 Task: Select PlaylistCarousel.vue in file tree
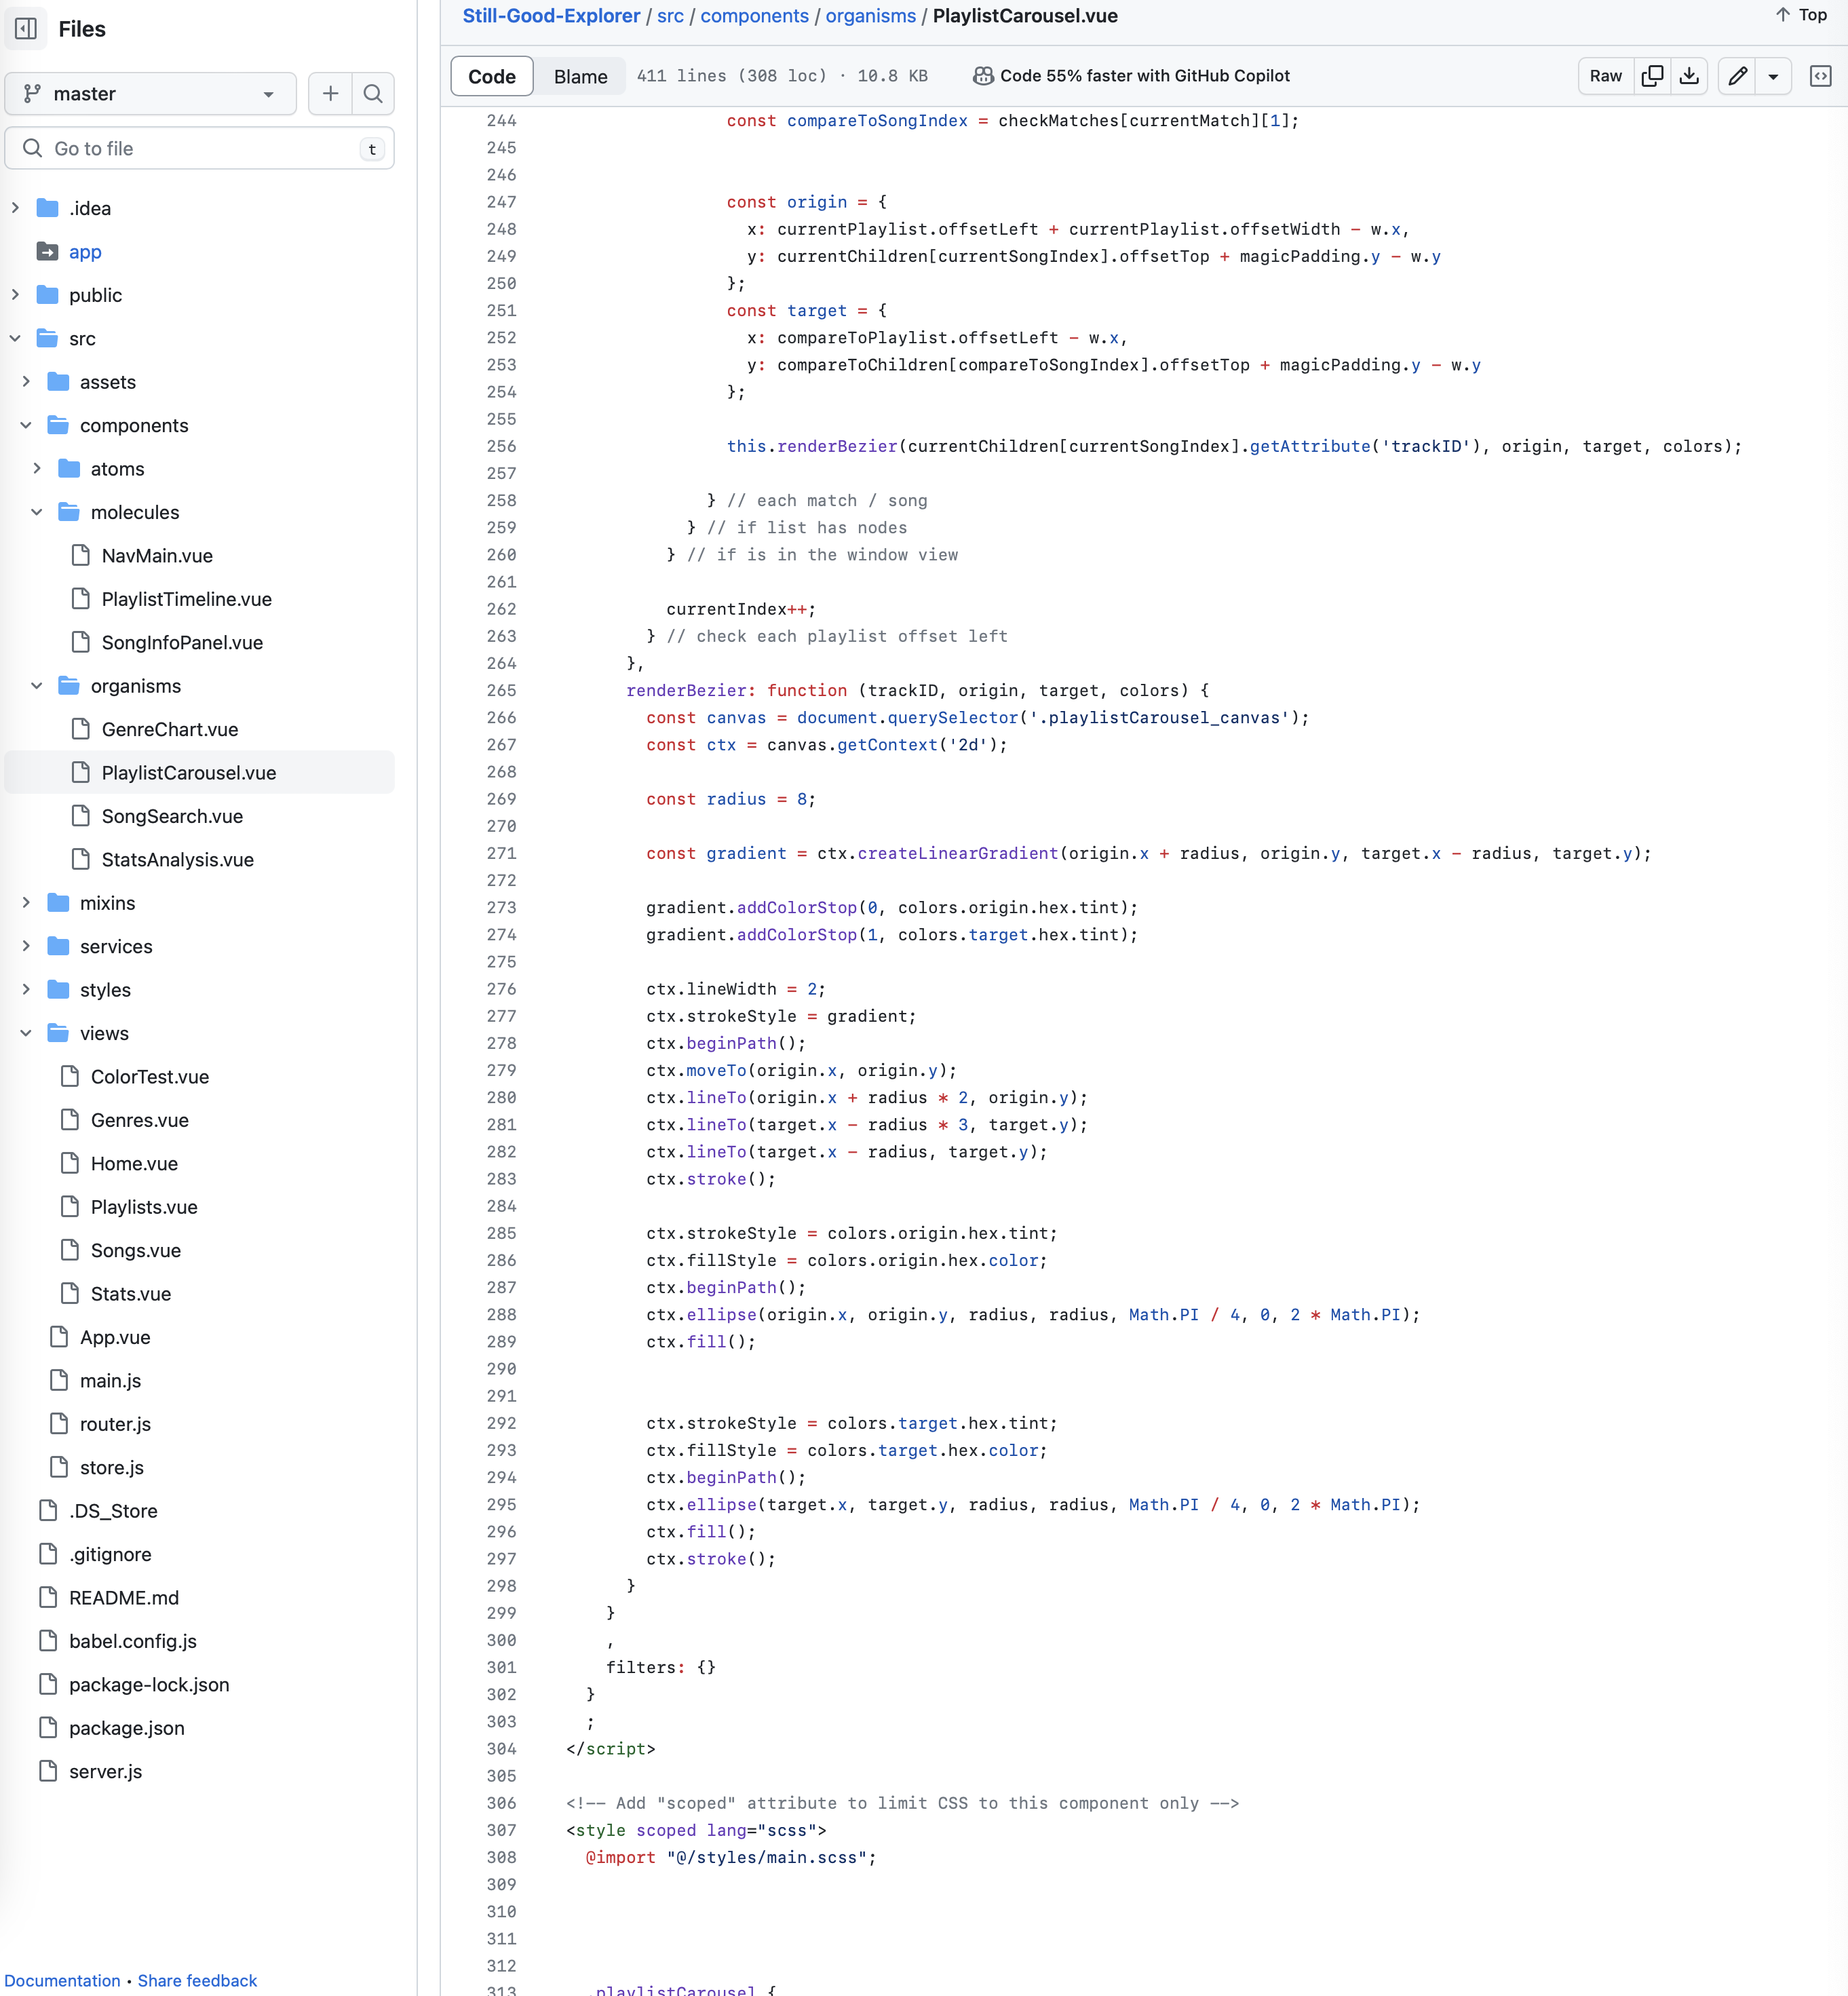199,773
